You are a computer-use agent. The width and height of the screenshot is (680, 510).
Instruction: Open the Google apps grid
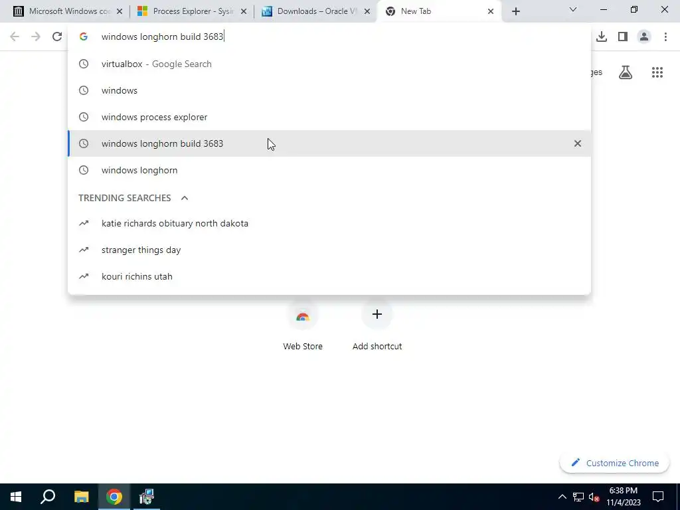coord(657,72)
